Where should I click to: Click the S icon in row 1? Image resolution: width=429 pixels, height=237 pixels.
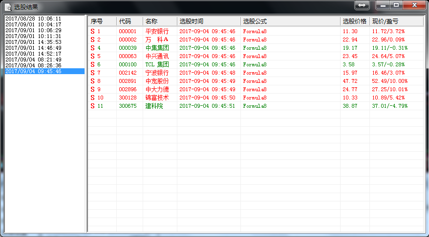[x=92, y=31]
